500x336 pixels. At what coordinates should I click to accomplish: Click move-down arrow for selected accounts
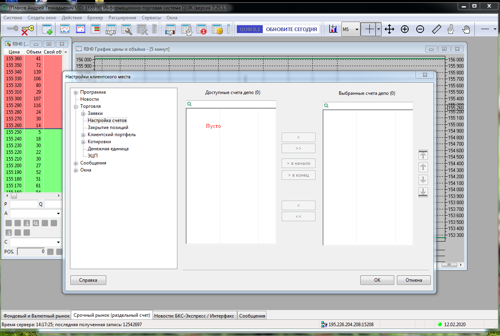pos(423,180)
